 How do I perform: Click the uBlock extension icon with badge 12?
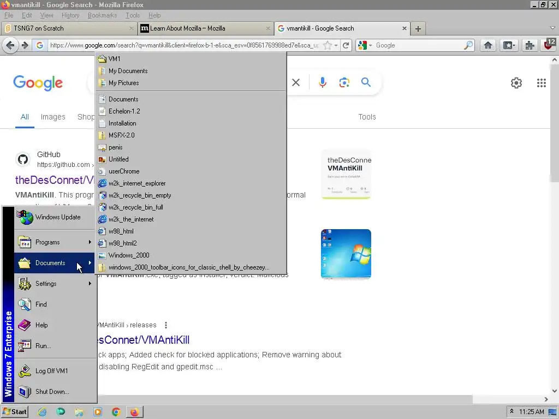549,45
